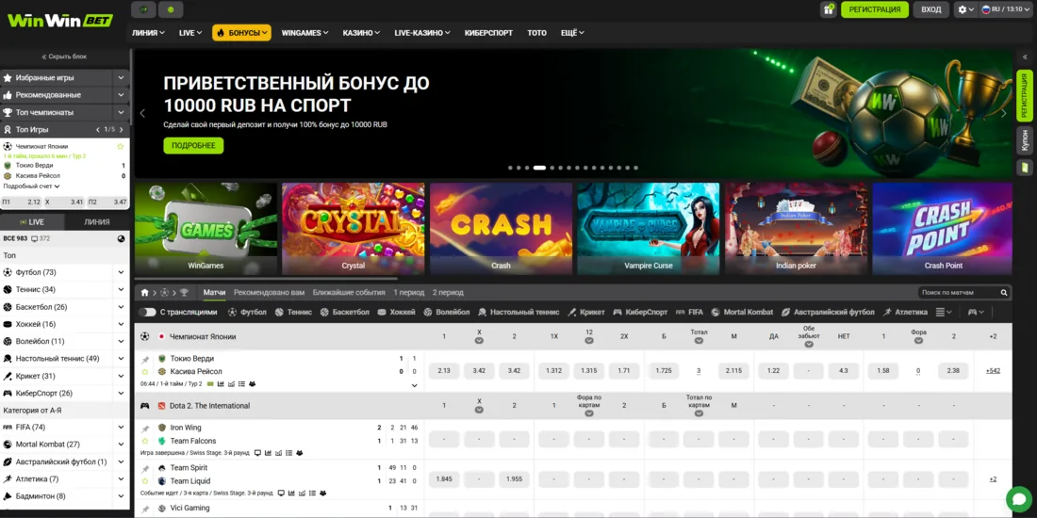
Task: Expand Рекомендованные section
Action: (121, 95)
